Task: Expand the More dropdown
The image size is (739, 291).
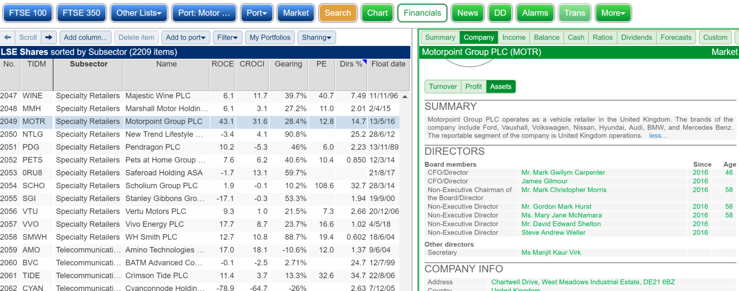Action: click(x=613, y=13)
